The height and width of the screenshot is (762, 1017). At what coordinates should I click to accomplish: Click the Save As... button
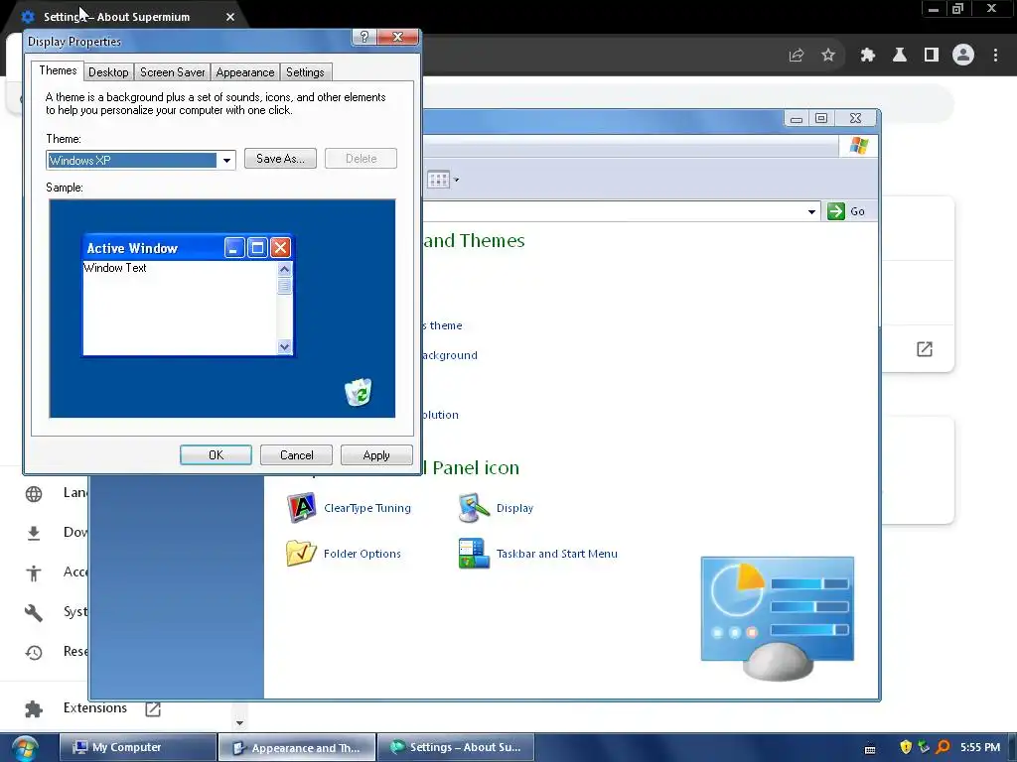tap(280, 159)
